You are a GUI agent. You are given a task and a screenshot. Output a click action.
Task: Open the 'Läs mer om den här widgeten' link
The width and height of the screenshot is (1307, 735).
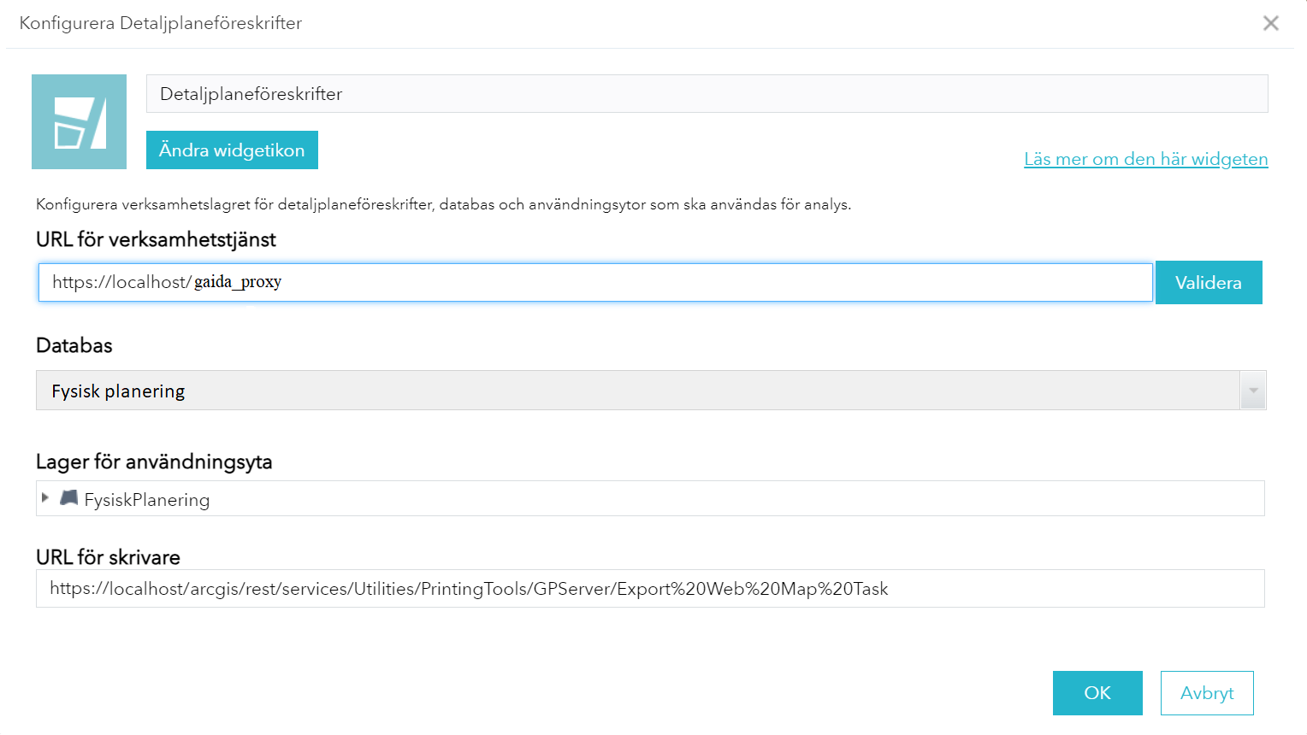pyautogui.click(x=1145, y=159)
